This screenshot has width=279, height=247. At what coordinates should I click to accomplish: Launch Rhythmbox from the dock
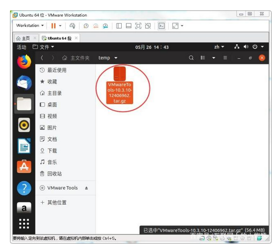(x=24, y=125)
